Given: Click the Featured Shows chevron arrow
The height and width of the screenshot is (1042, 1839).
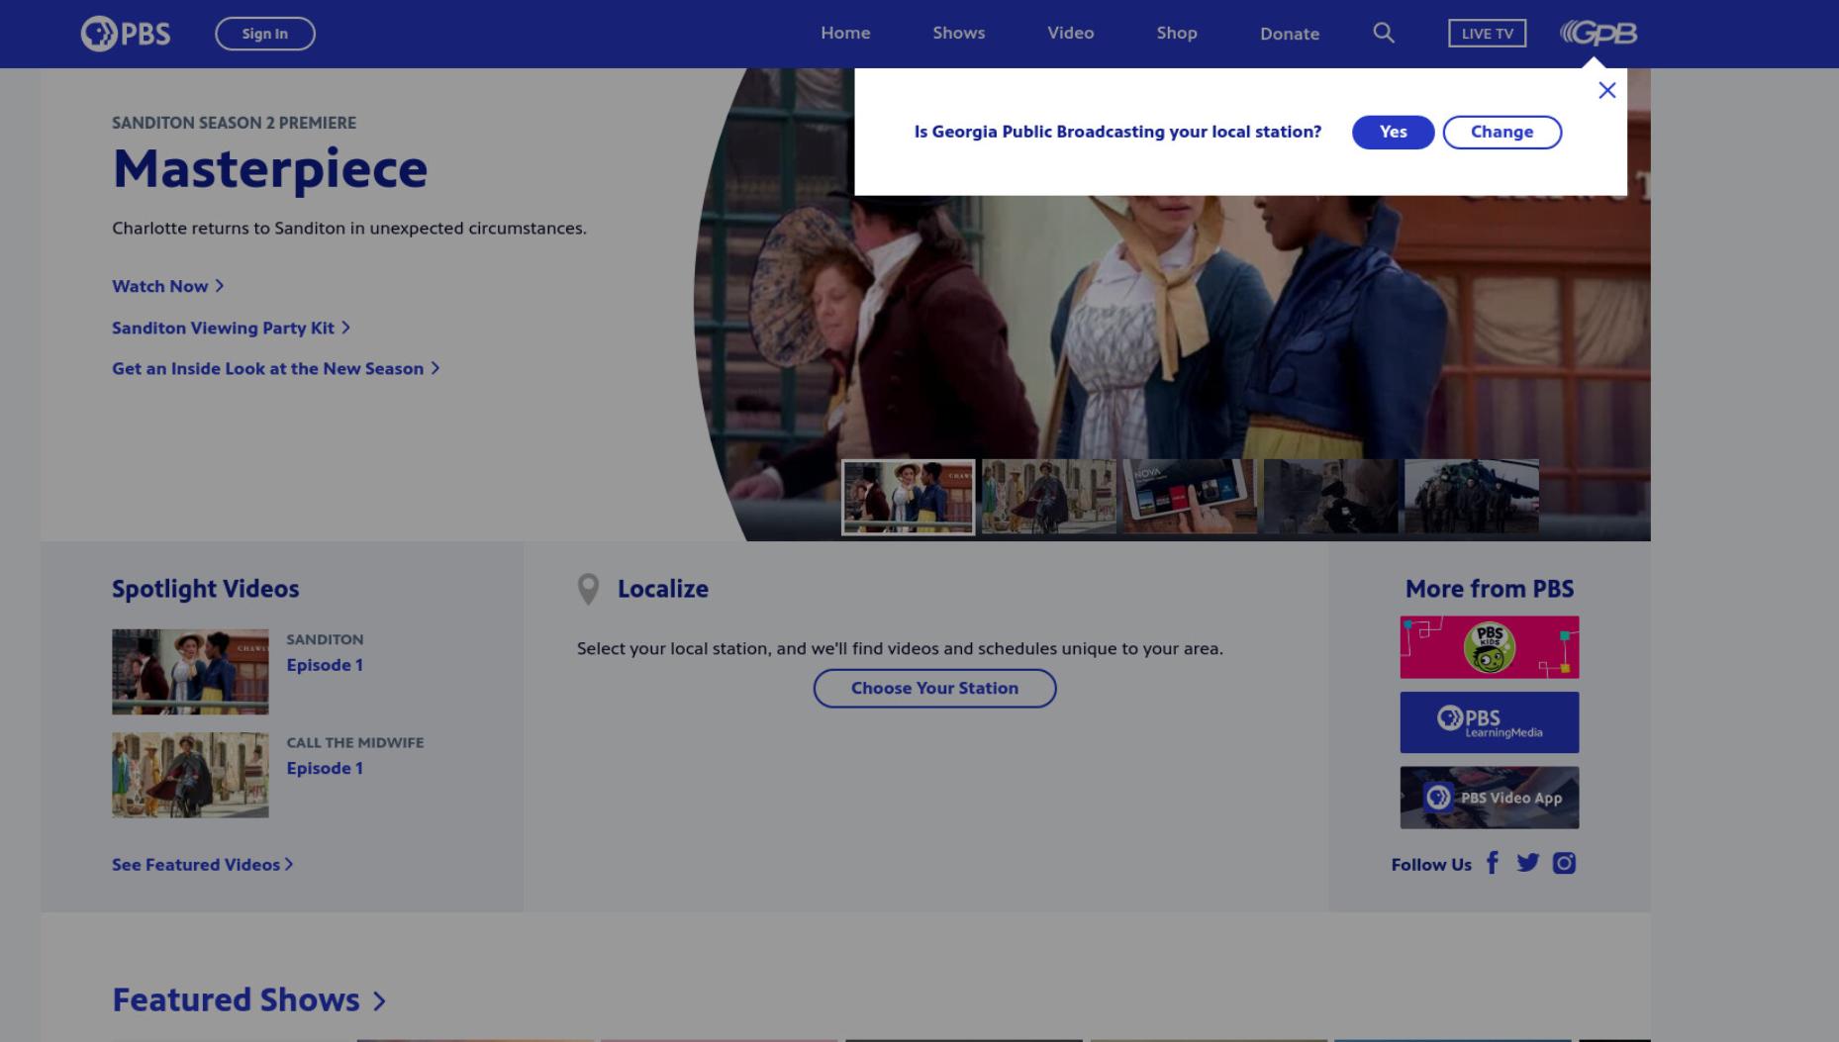Looking at the screenshot, I should coord(379,1001).
